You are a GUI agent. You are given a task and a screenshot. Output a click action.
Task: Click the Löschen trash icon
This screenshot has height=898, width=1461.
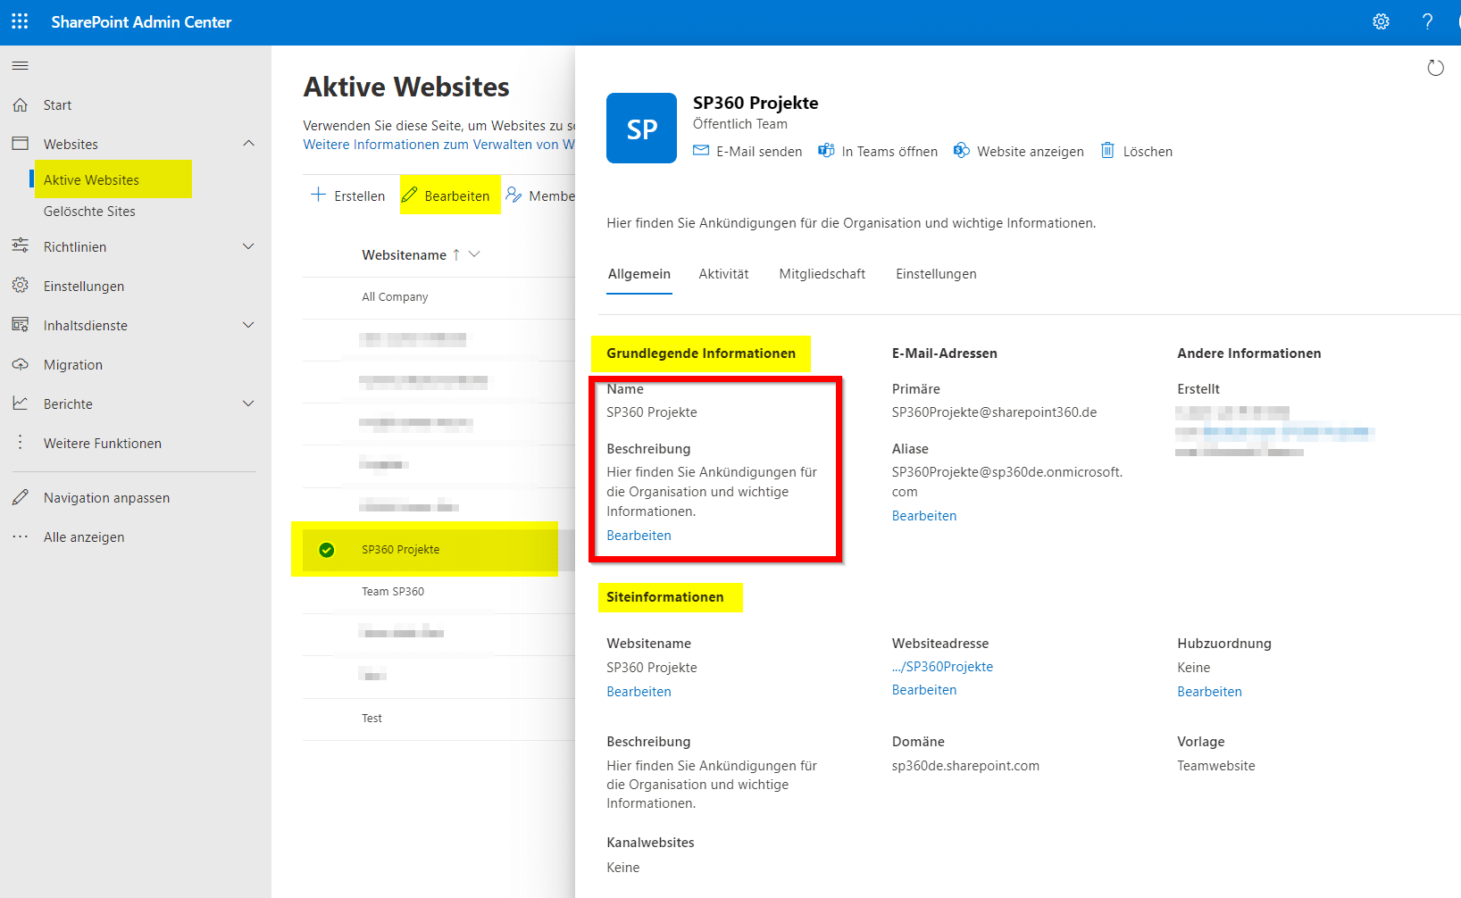[x=1107, y=151]
